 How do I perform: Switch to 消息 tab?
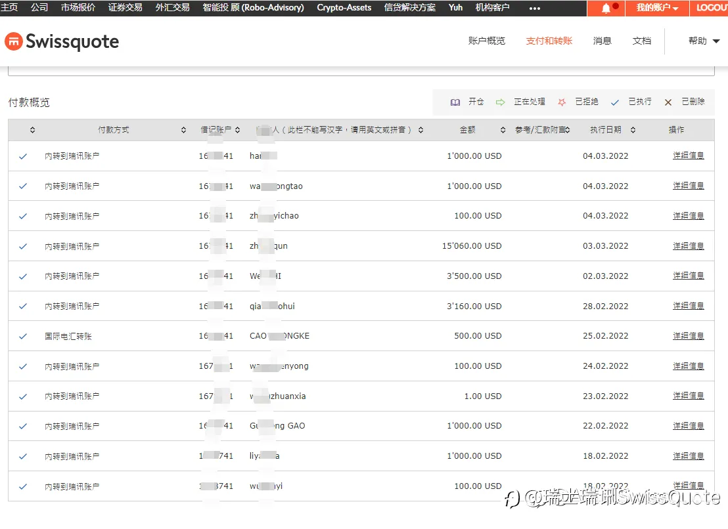click(x=603, y=41)
